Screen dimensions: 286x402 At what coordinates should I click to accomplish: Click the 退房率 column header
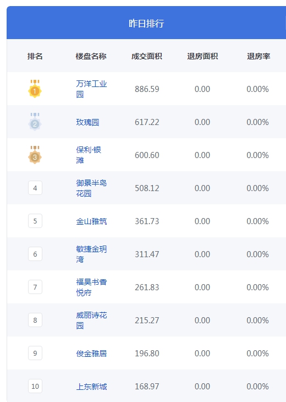(258, 56)
